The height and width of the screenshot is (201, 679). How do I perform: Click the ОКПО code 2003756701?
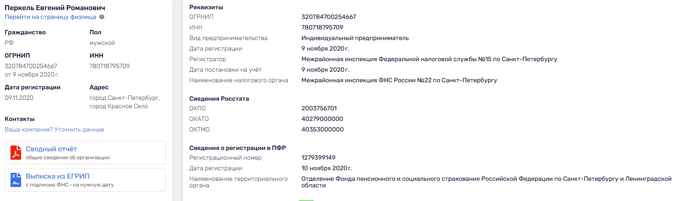pos(319,108)
